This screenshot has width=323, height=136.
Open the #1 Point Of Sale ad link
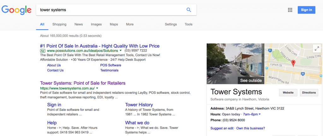click(x=100, y=46)
